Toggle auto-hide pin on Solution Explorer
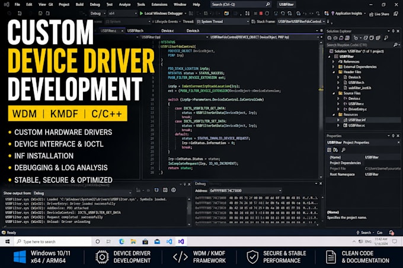The height and width of the screenshot is (268, 403). pos(394,31)
